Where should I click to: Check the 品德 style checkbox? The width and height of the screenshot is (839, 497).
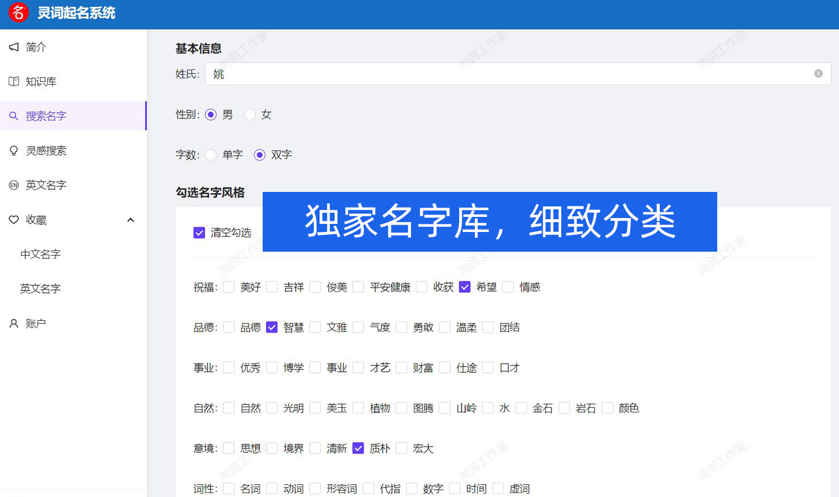pos(229,328)
